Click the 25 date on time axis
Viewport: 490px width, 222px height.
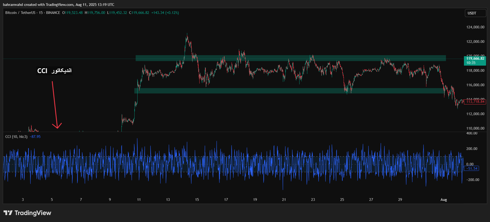(342, 200)
